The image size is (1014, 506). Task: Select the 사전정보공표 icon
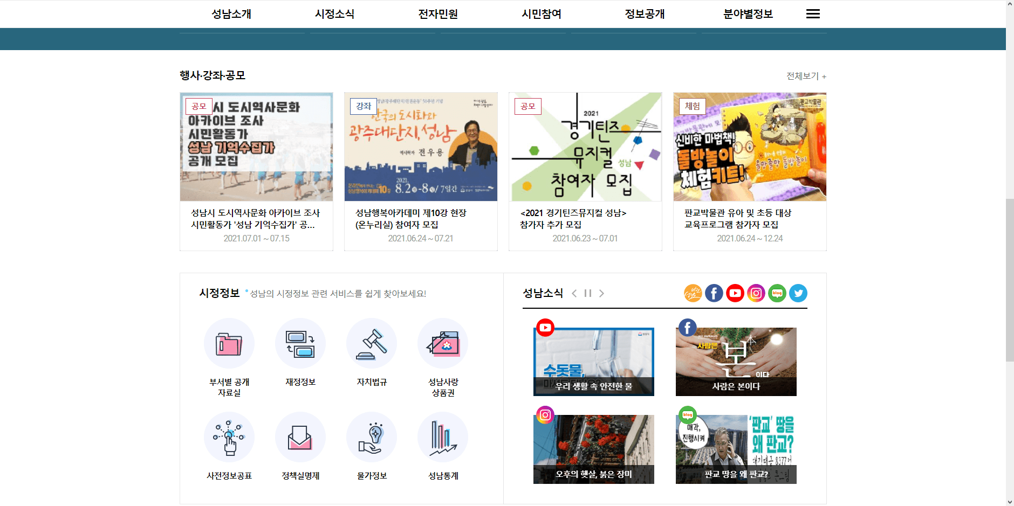click(229, 437)
